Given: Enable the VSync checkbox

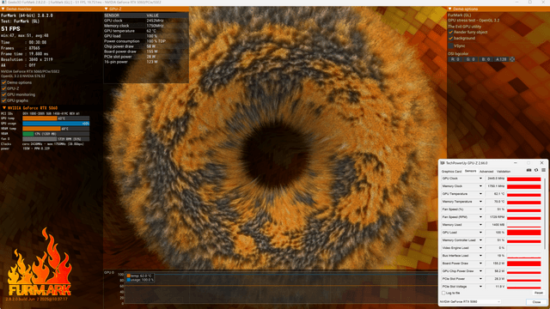Looking at the screenshot, I should pyautogui.click(x=450, y=45).
